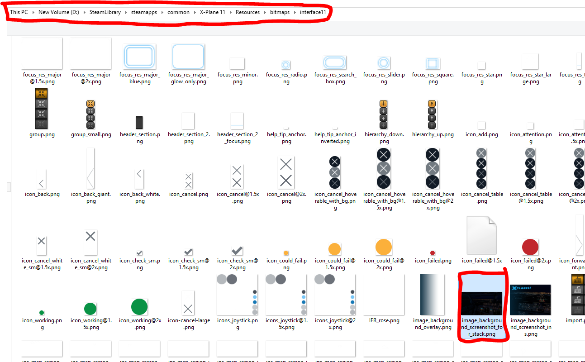Navigate to New Volume (D:) breadcrumb
585x362 pixels.
click(59, 12)
